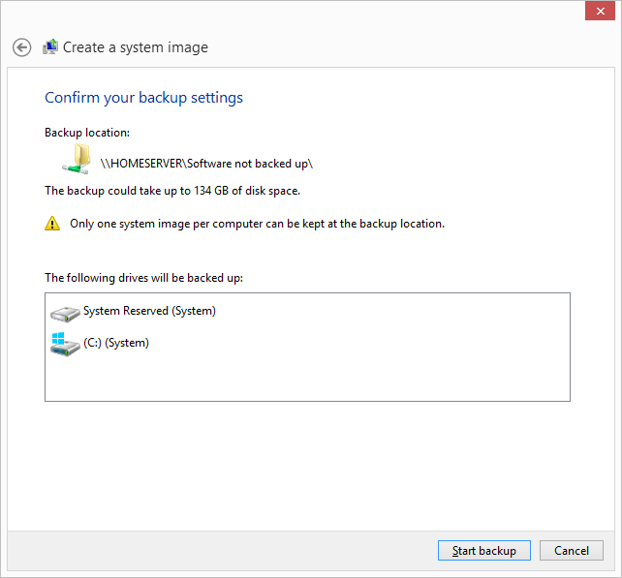Click the Confirm your backup settings heading
Viewport: 622px width, 578px height.
click(143, 98)
